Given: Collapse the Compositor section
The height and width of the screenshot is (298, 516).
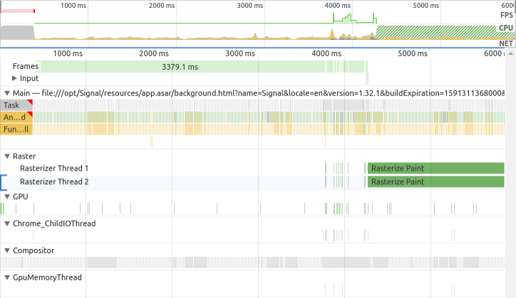Looking at the screenshot, I should (x=7, y=250).
